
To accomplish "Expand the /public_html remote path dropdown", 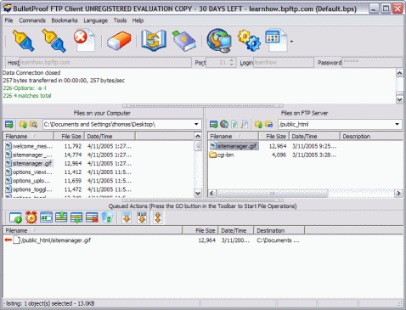I will tap(397, 124).
